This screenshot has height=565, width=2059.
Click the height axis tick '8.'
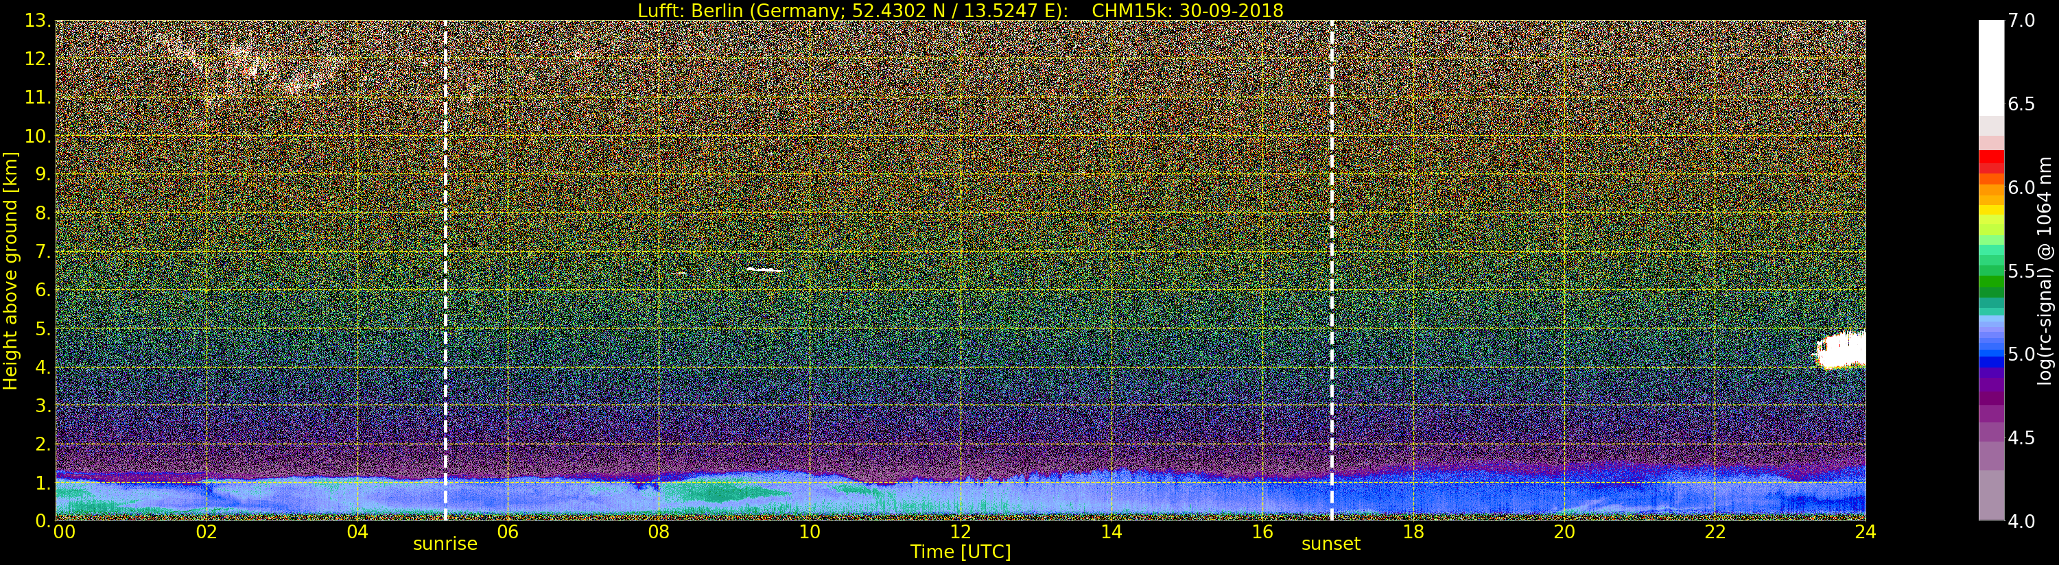[43, 213]
